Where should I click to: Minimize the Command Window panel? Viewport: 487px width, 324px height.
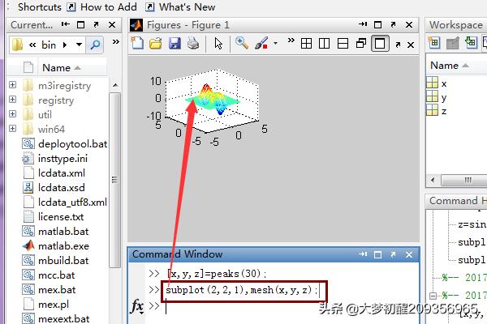363,254
